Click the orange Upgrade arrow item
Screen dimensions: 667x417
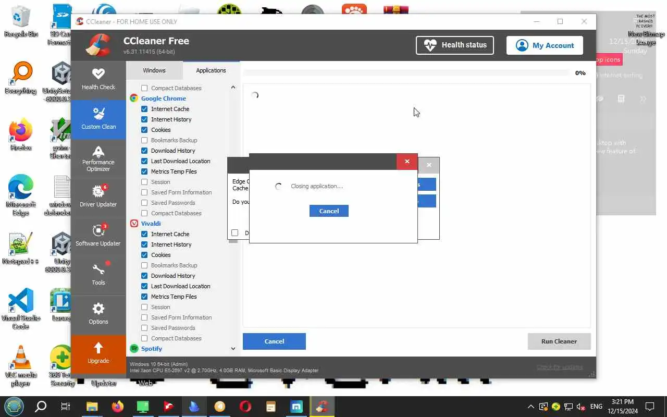tap(98, 353)
